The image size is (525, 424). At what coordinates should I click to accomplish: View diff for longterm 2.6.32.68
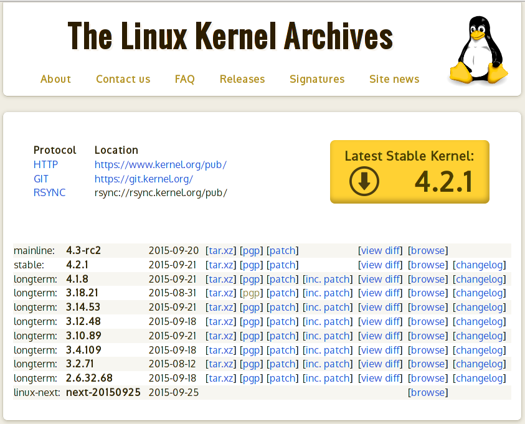[380, 378]
